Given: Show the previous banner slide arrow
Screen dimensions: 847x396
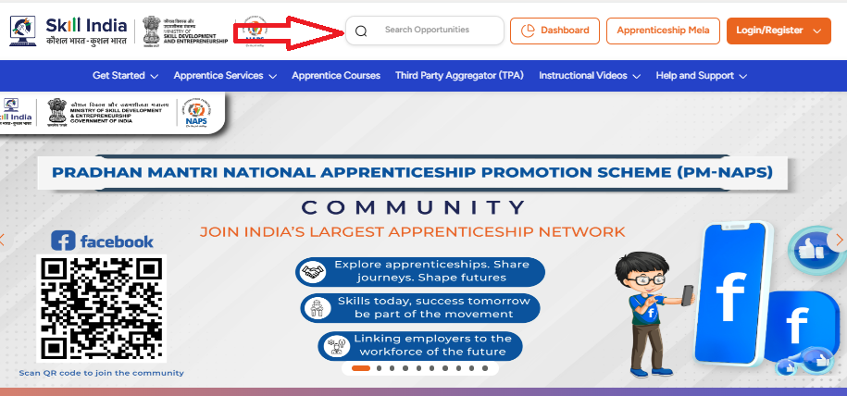Looking at the screenshot, I should [x=3, y=240].
